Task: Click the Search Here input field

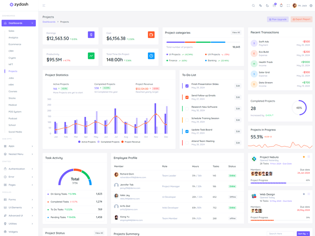Action: [280, 234]
